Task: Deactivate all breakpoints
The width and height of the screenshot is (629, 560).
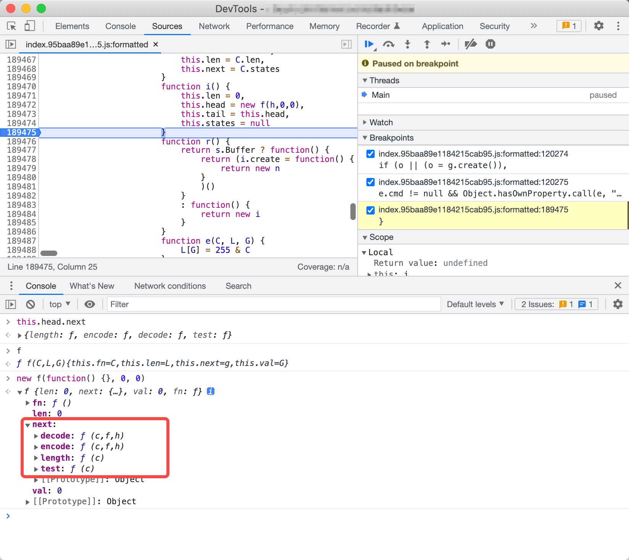Action: click(471, 44)
